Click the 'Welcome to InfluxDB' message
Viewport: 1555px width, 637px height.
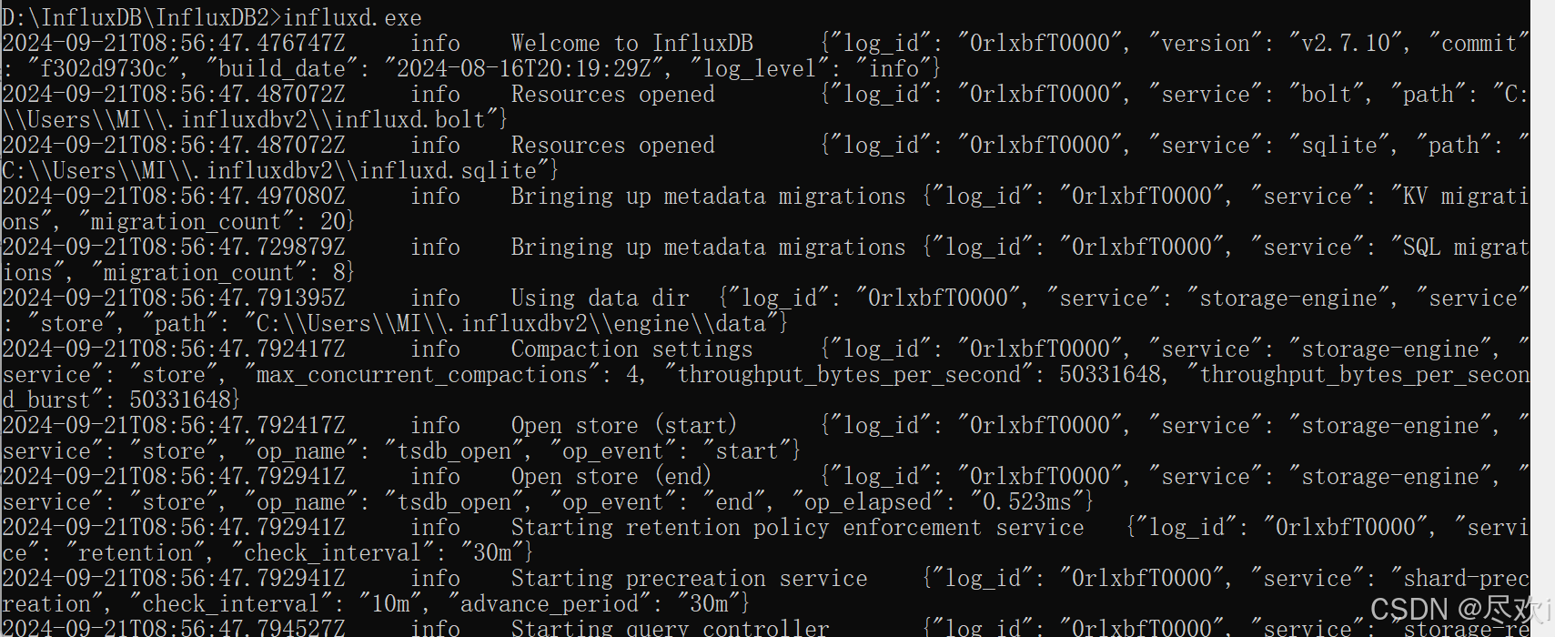pyautogui.click(x=632, y=43)
